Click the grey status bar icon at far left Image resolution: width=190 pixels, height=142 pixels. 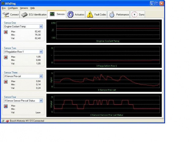click(3, 121)
